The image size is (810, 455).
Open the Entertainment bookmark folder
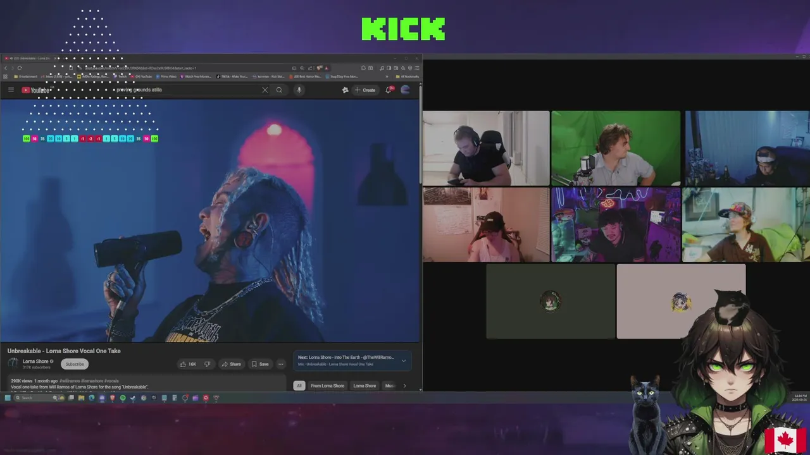25,76
